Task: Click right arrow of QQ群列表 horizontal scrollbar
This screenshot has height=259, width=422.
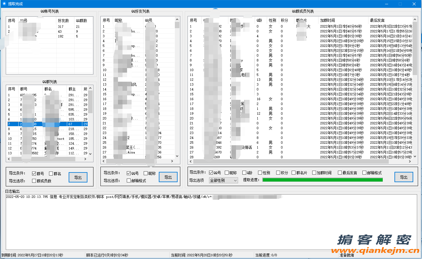Action: [86, 159]
